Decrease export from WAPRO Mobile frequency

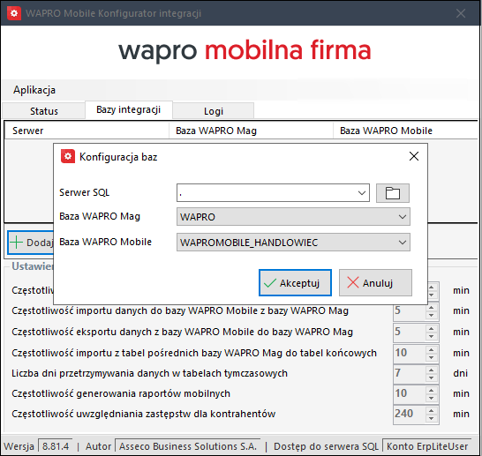(x=432, y=337)
